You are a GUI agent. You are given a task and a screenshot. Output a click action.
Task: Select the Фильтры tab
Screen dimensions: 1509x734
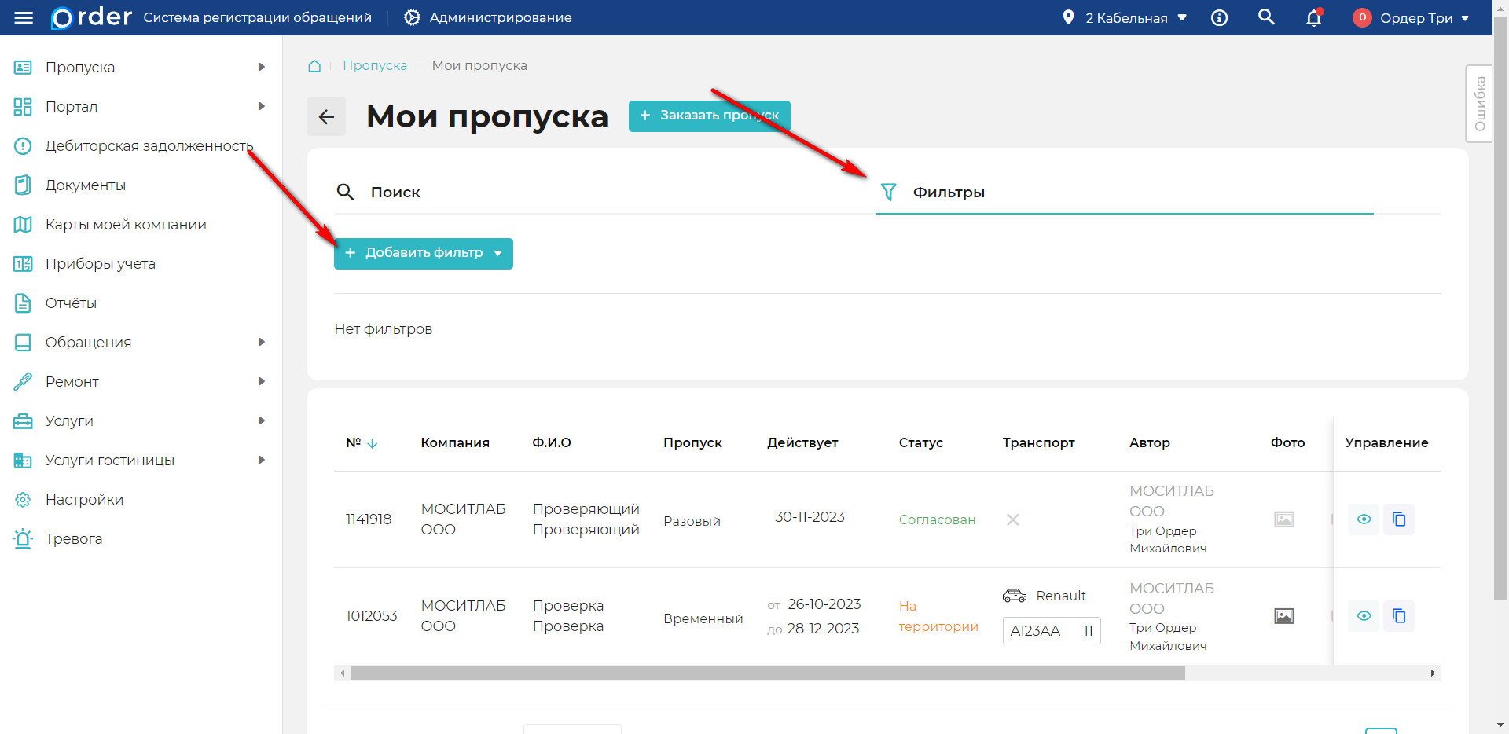click(948, 191)
